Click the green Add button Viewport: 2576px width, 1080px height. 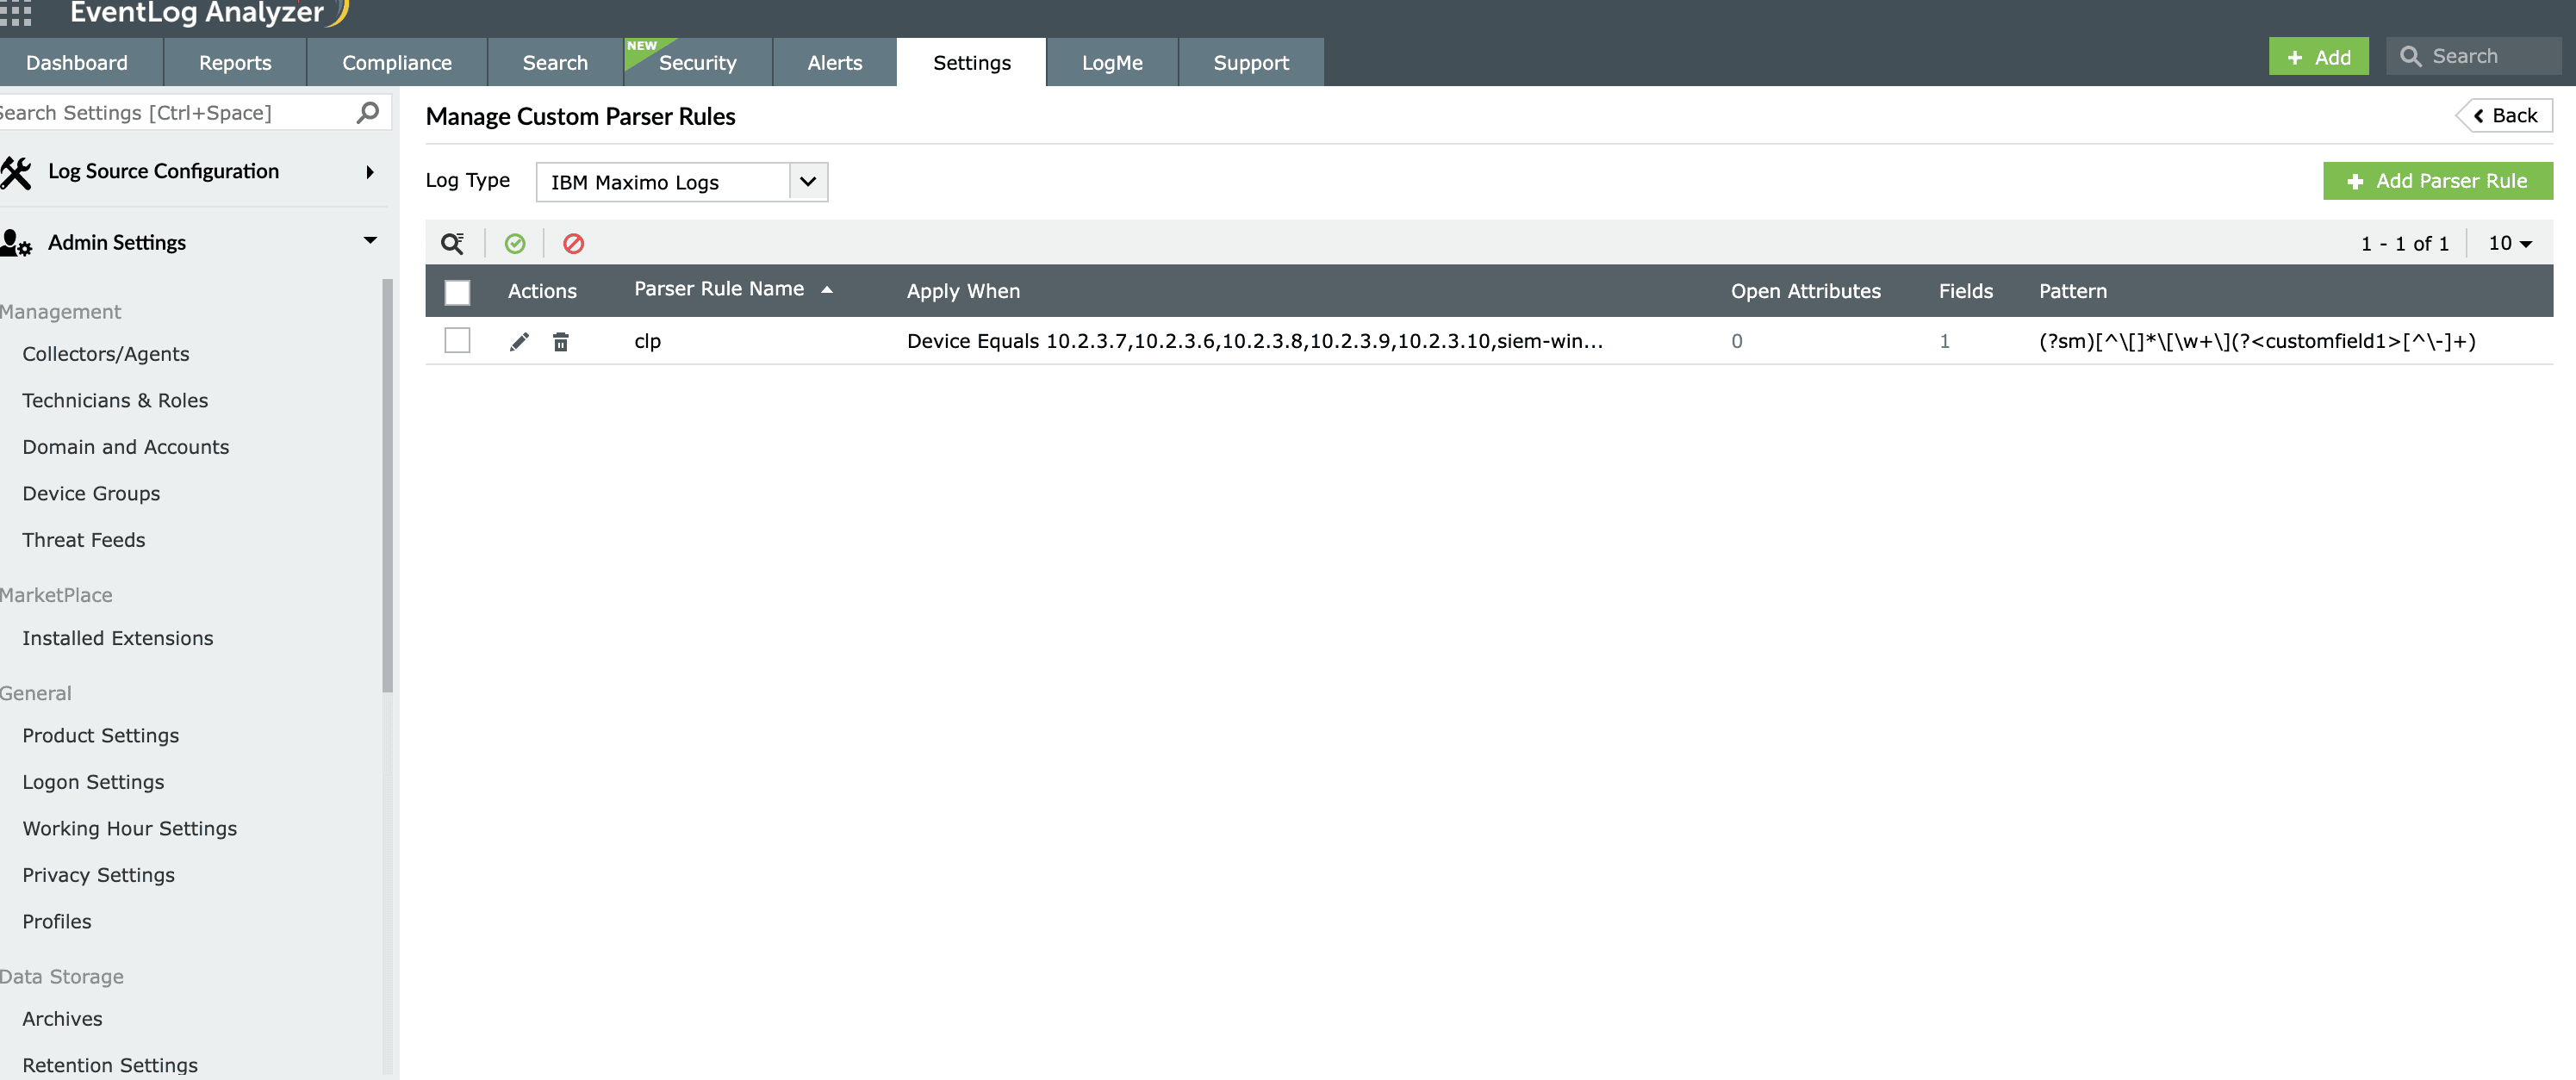tap(2318, 56)
